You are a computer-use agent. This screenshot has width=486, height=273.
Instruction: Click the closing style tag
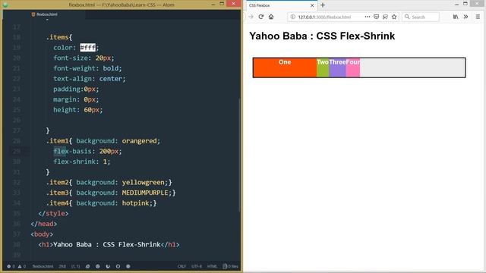click(53, 213)
